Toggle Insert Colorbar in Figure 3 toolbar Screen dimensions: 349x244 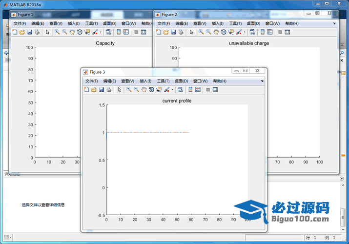point(190,90)
